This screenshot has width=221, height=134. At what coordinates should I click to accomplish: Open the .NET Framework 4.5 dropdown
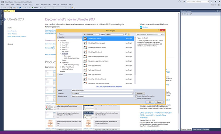coord(91,34)
